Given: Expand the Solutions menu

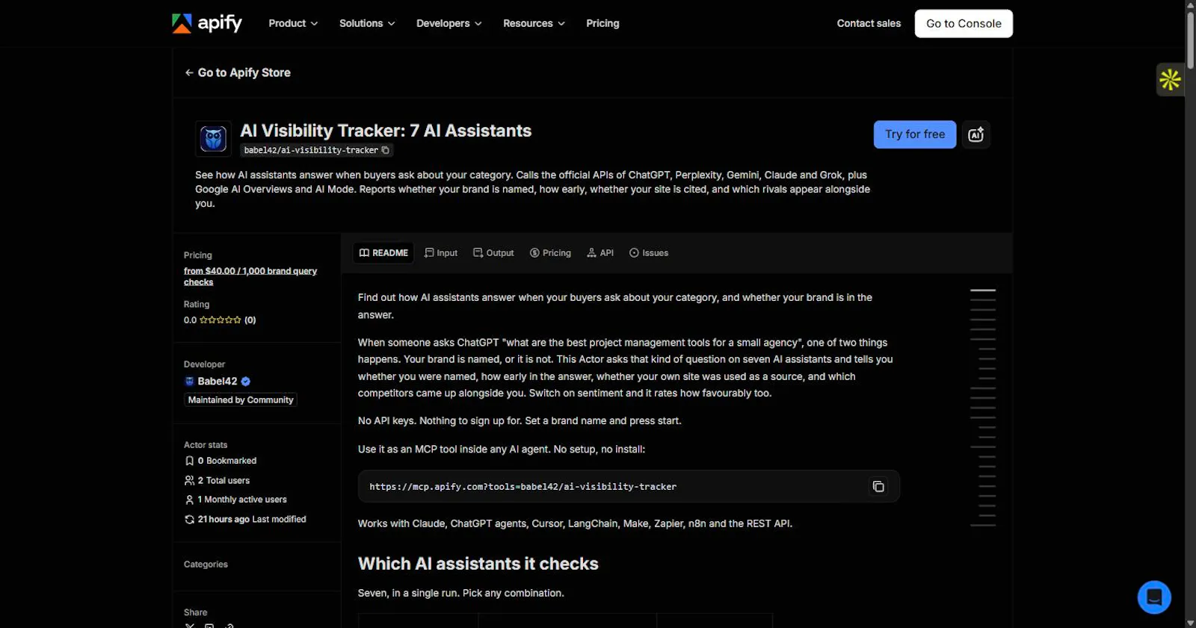Looking at the screenshot, I should 367,23.
